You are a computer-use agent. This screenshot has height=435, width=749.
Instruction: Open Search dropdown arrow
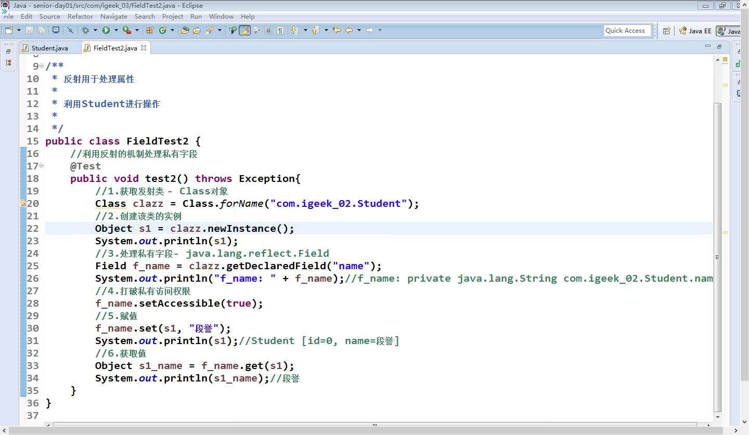(219, 30)
